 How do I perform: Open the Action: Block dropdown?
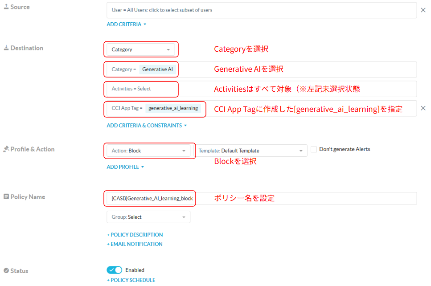pos(149,151)
